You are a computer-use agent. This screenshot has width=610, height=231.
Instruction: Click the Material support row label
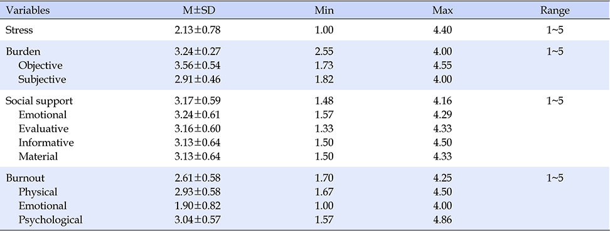coord(38,157)
